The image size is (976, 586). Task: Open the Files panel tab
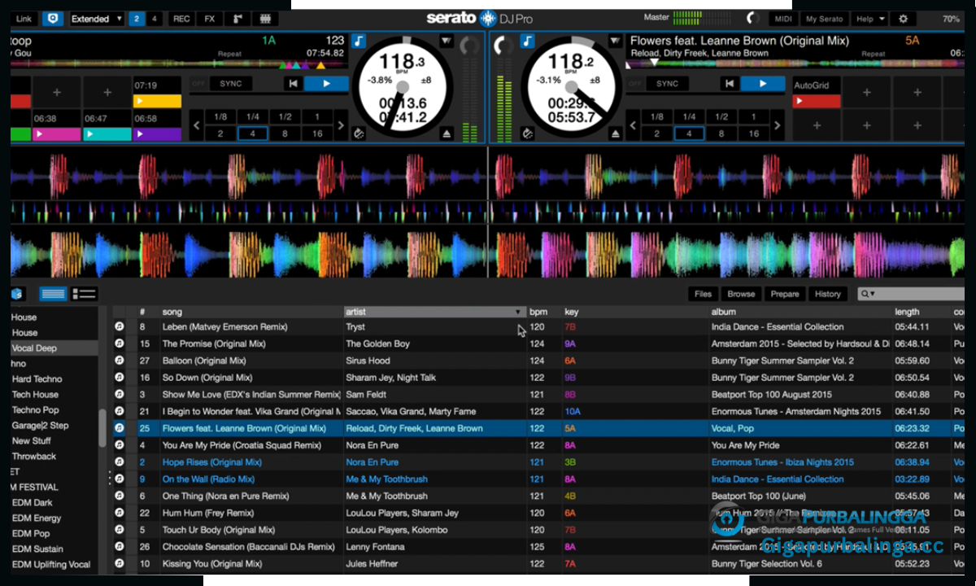tap(704, 294)
